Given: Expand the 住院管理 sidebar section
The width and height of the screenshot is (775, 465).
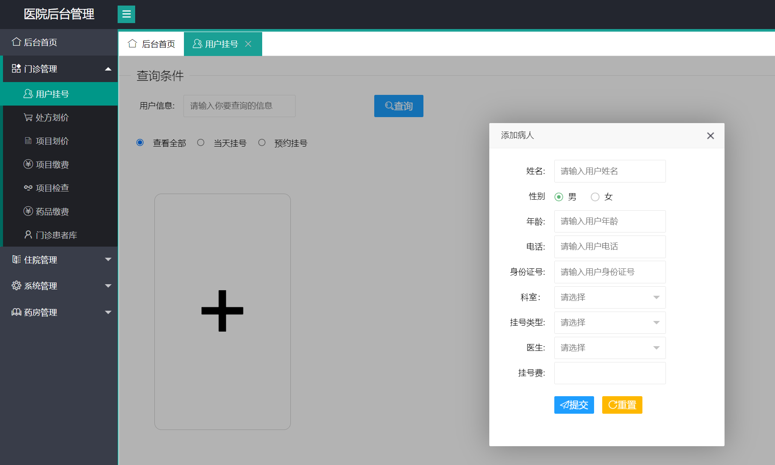Looking at the screenshot, I should tap(41, 259).
